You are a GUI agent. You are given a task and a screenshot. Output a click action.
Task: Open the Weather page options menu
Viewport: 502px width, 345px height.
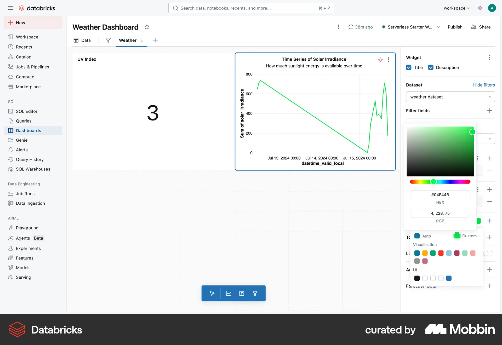click(142, 40)
